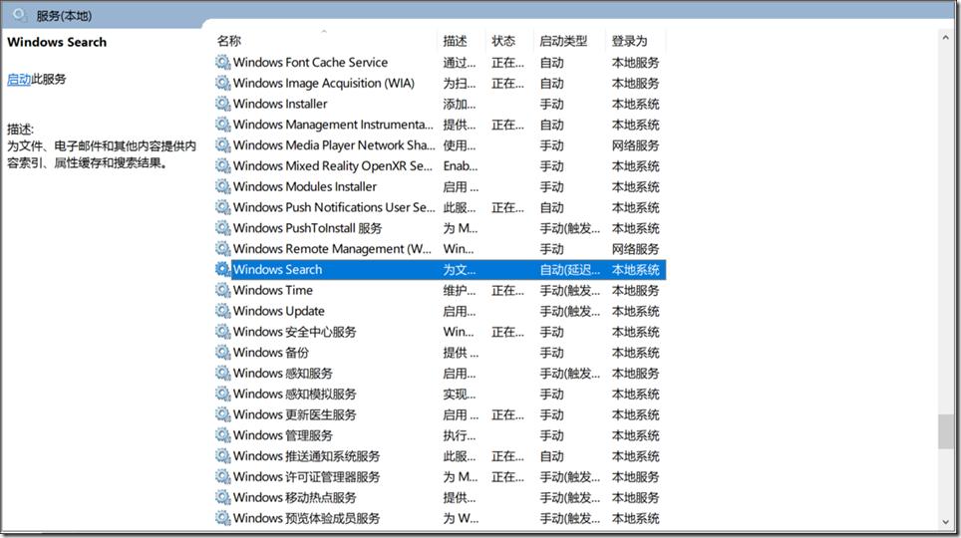Select the Windows 感知模拟服务 name
Viewport: 961px width, 538px height.
click(x=294, y=394)
